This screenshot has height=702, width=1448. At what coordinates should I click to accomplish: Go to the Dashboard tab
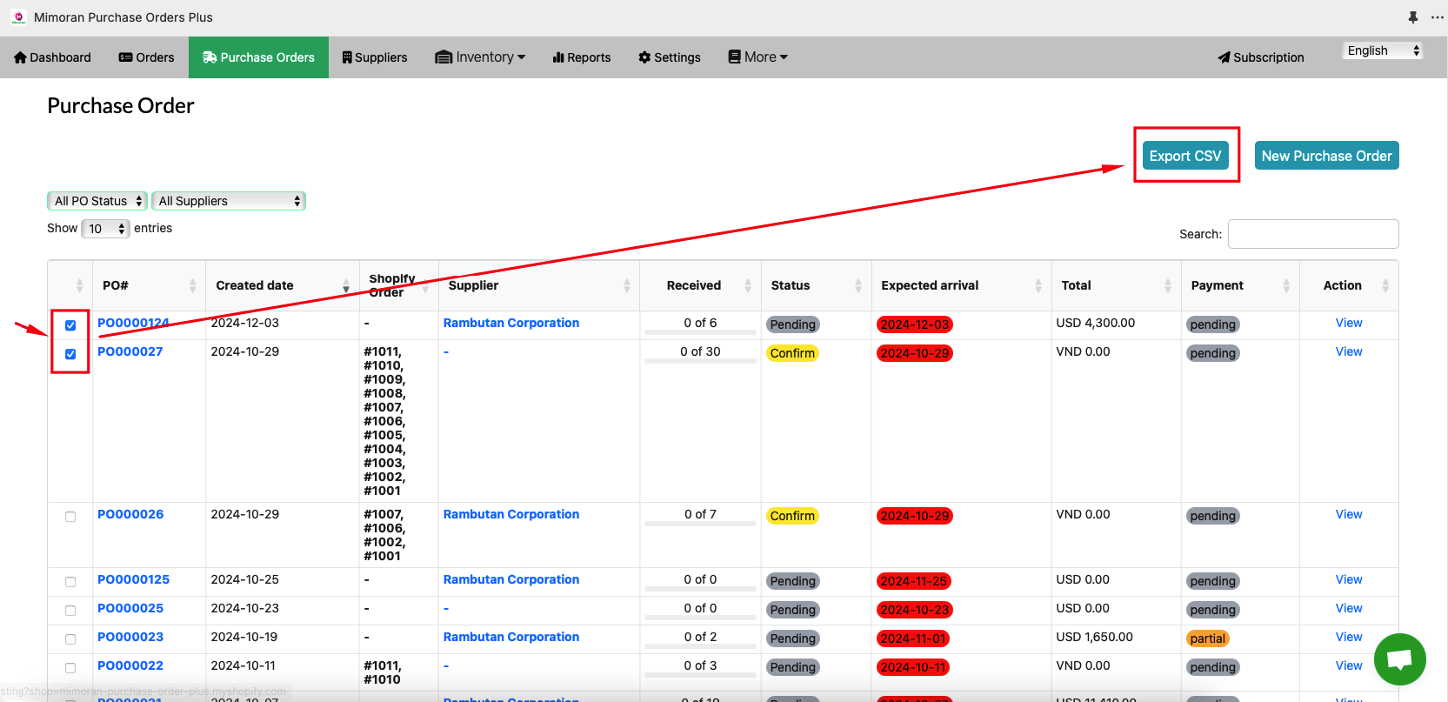pos(52,57)
